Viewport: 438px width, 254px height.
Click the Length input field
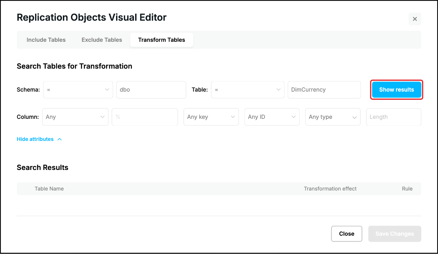[394, 117]
